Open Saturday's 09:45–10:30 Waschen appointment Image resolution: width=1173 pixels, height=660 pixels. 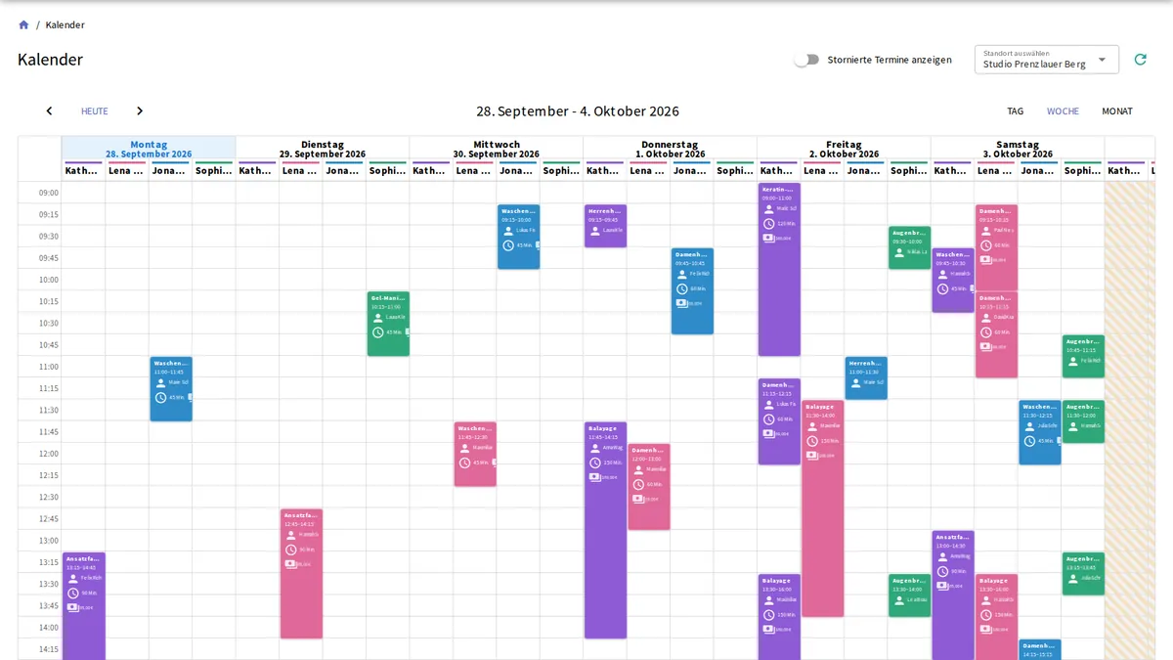click(953, 281)
